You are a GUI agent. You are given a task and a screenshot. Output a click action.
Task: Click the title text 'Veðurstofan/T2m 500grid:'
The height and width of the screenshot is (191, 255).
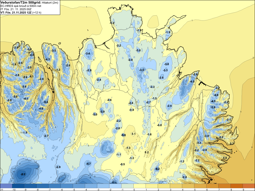[x=21, y=2]
